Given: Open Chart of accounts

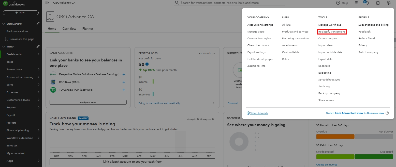Looking at the screenshot, I should click(x=258, y=45).
